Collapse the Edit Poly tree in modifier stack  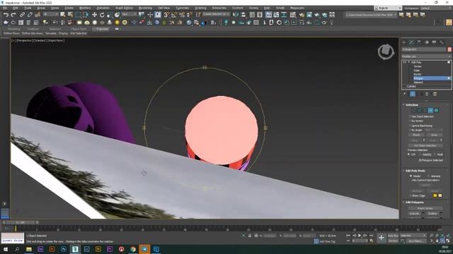pos(409,62)
